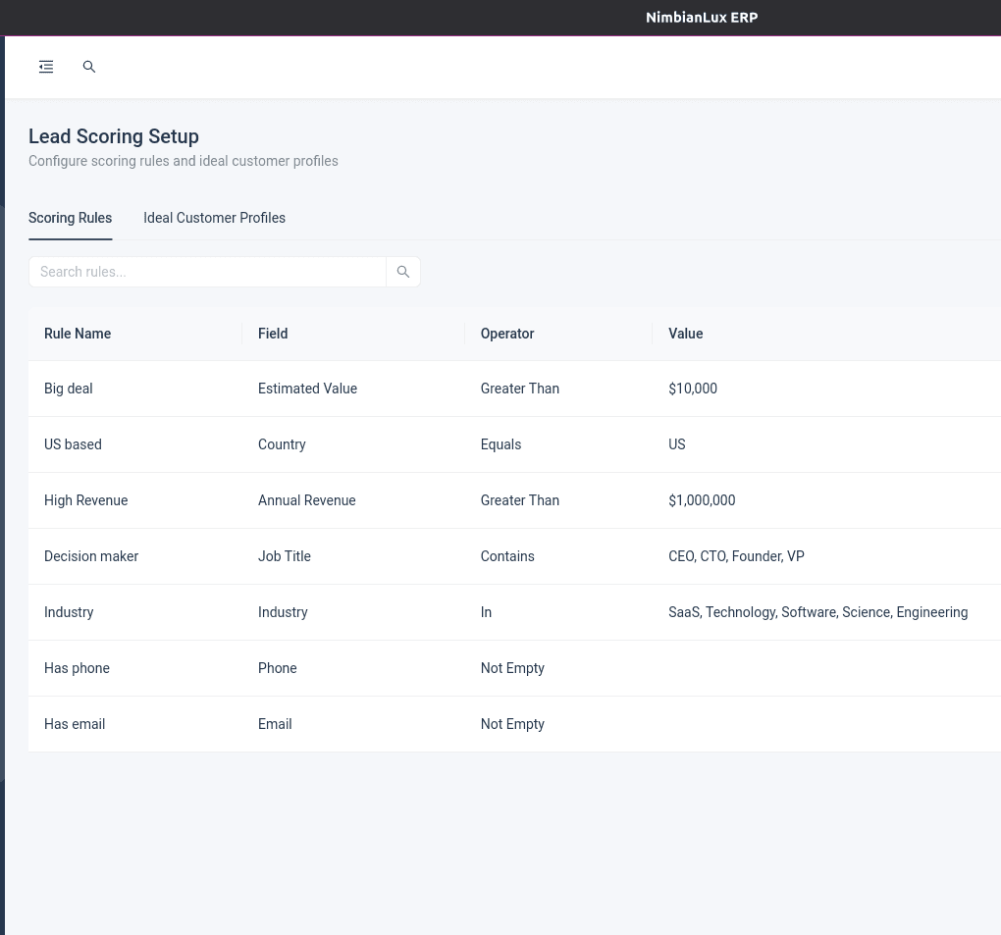Screen dimensions: 1001x935
Task: Click the 'CEO, CTO, Founder, VP' value
Action: (736, 556)
